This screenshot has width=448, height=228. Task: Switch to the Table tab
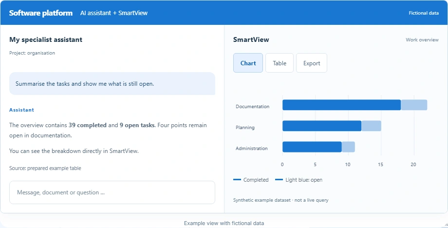click(x=280, y=63)
